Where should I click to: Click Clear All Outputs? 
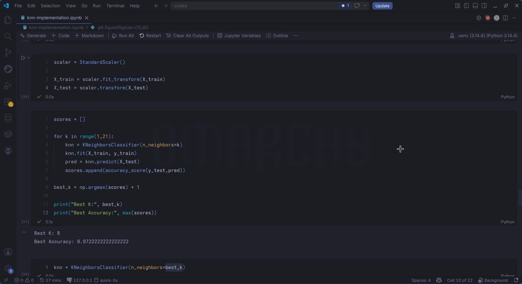click(187, 36)
